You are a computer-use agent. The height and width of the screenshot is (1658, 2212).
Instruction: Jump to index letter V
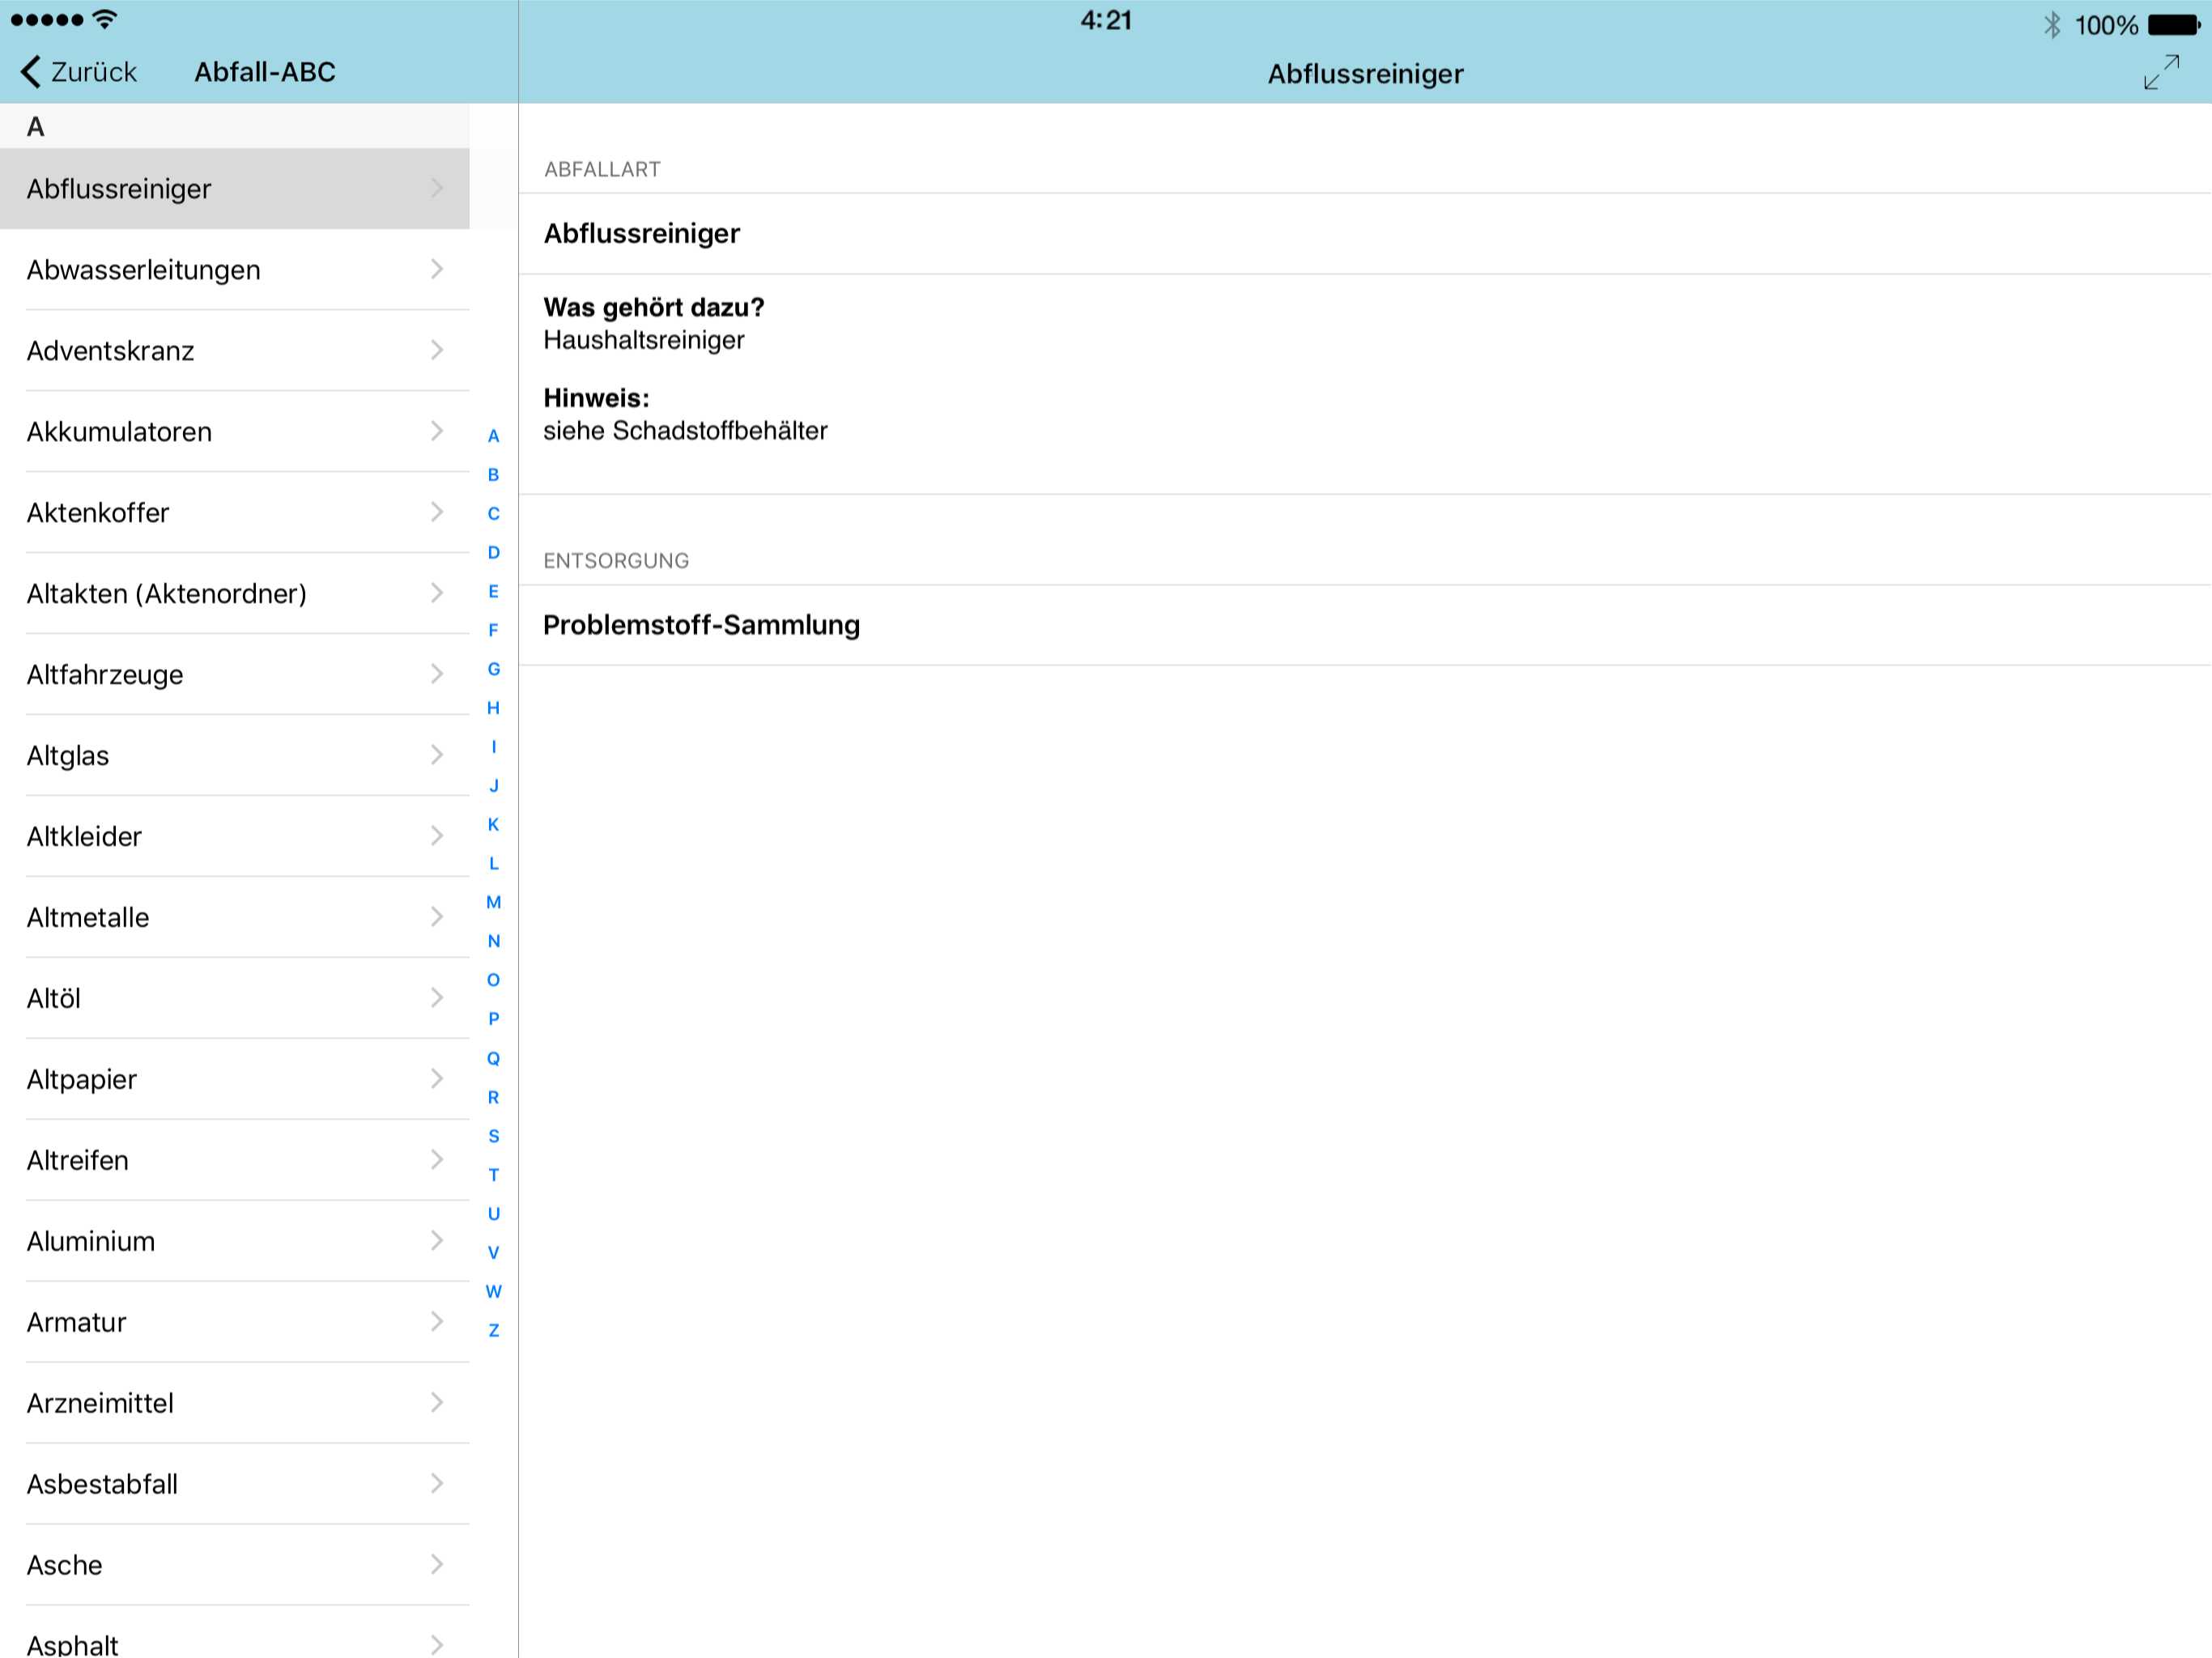pyautogui.click(x=493, y=1253)
